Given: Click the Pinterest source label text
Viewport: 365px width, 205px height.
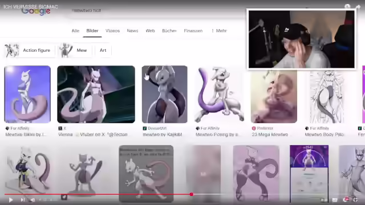Looking at the screenshot, I should 265,128.
